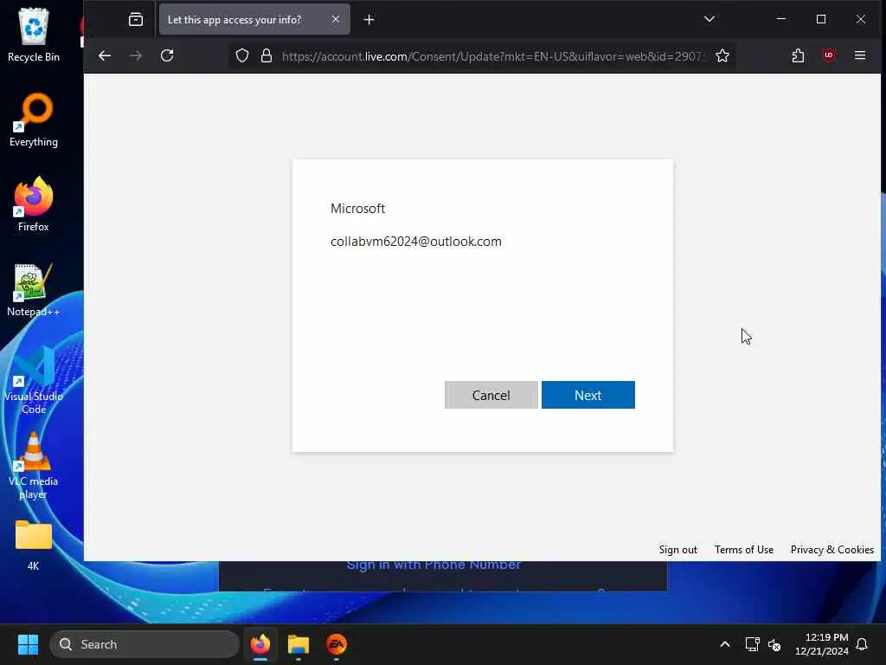886x665 pixels.
Task: Select the 'Let this app access your info?' tab
Action: pos(254,19)
